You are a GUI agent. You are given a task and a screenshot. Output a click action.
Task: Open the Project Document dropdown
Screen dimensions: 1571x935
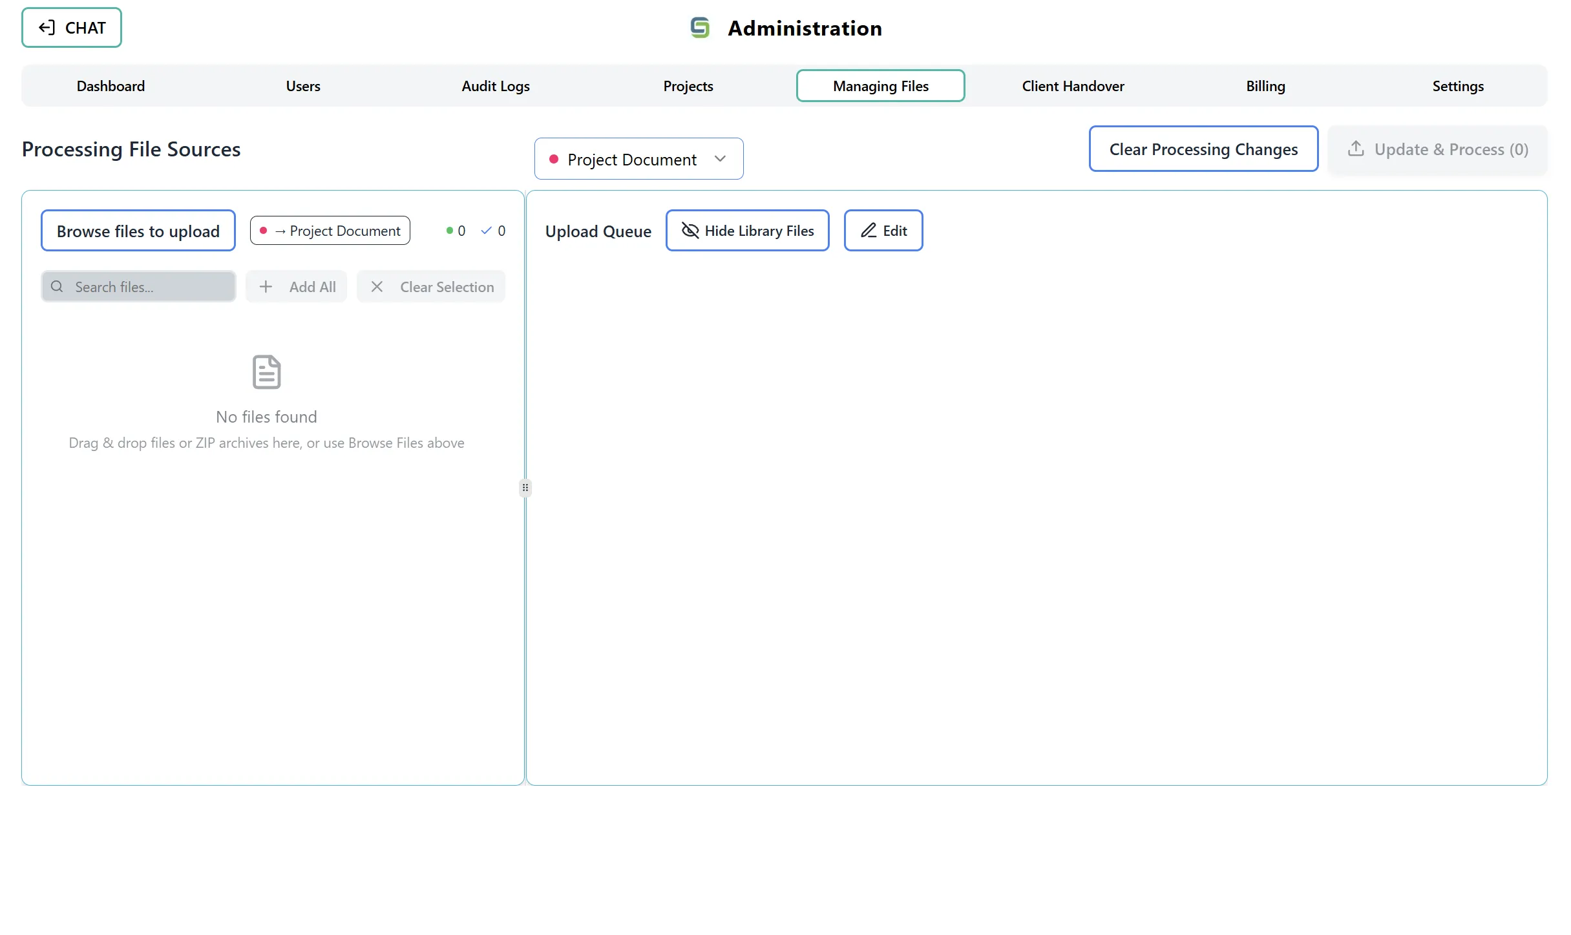tap(638, 158)
